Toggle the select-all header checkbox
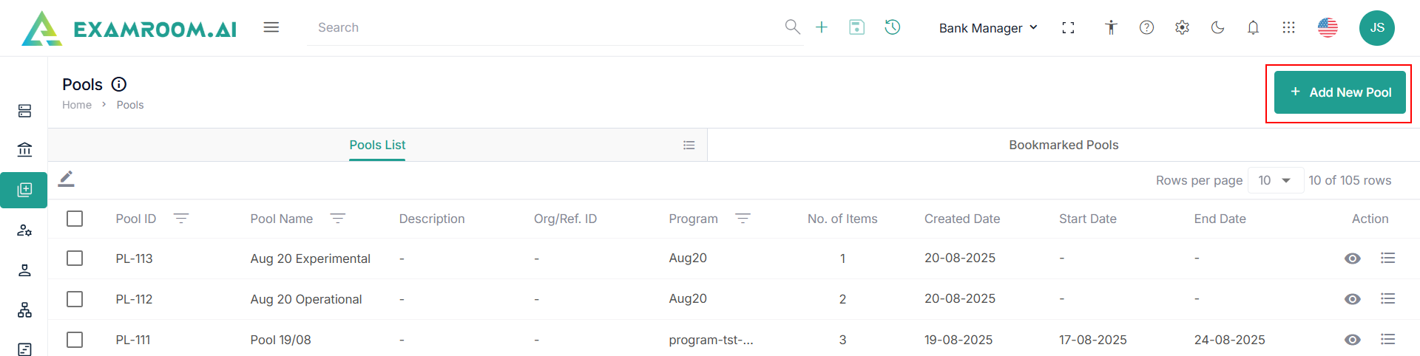This screenshot has width=1420, height=356. tap(75, 219)
